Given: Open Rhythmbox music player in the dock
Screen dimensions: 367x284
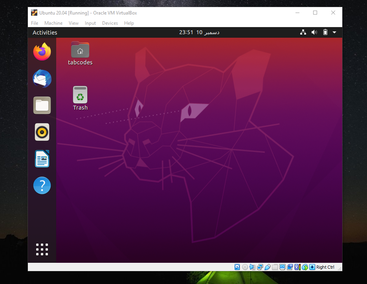Looking at the screenshot, I should click(42, 132).
